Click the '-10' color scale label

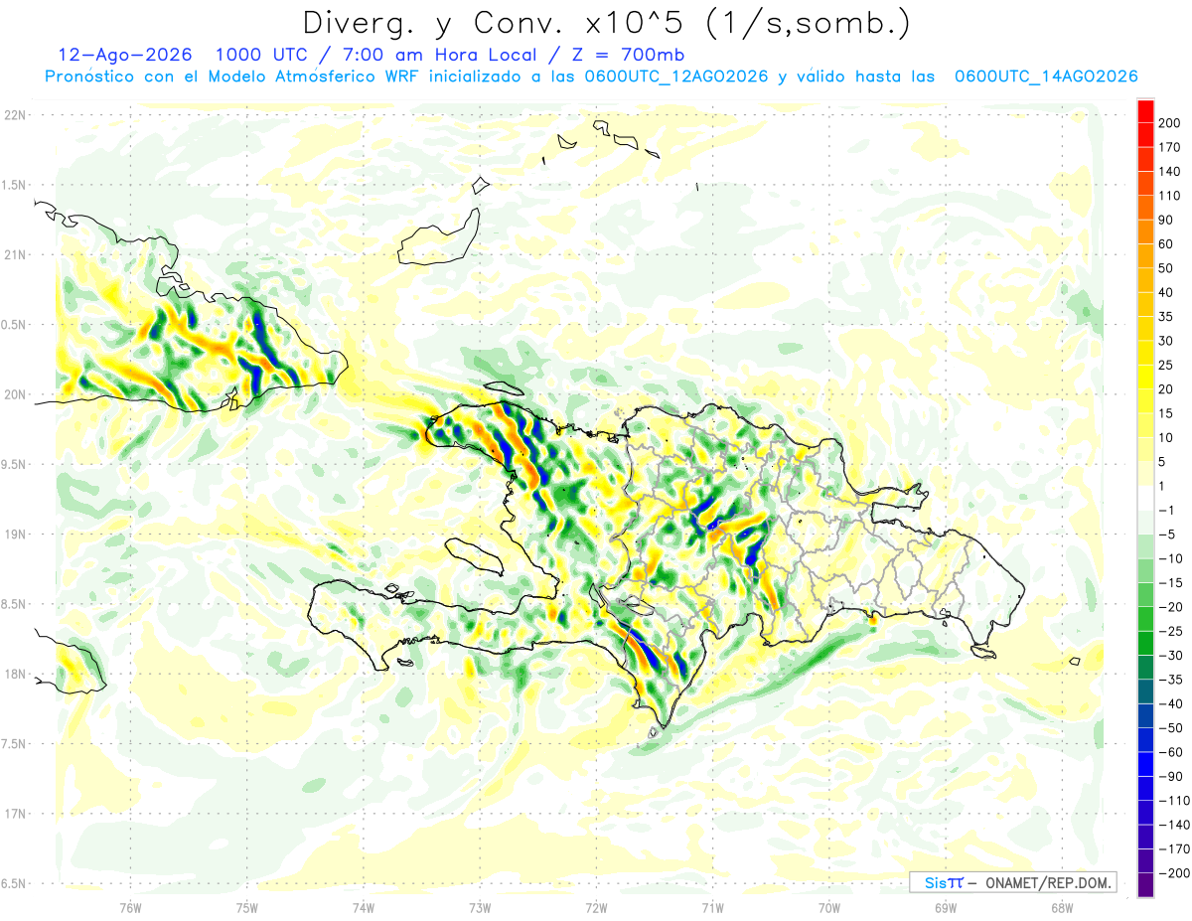pos(1169,558)
